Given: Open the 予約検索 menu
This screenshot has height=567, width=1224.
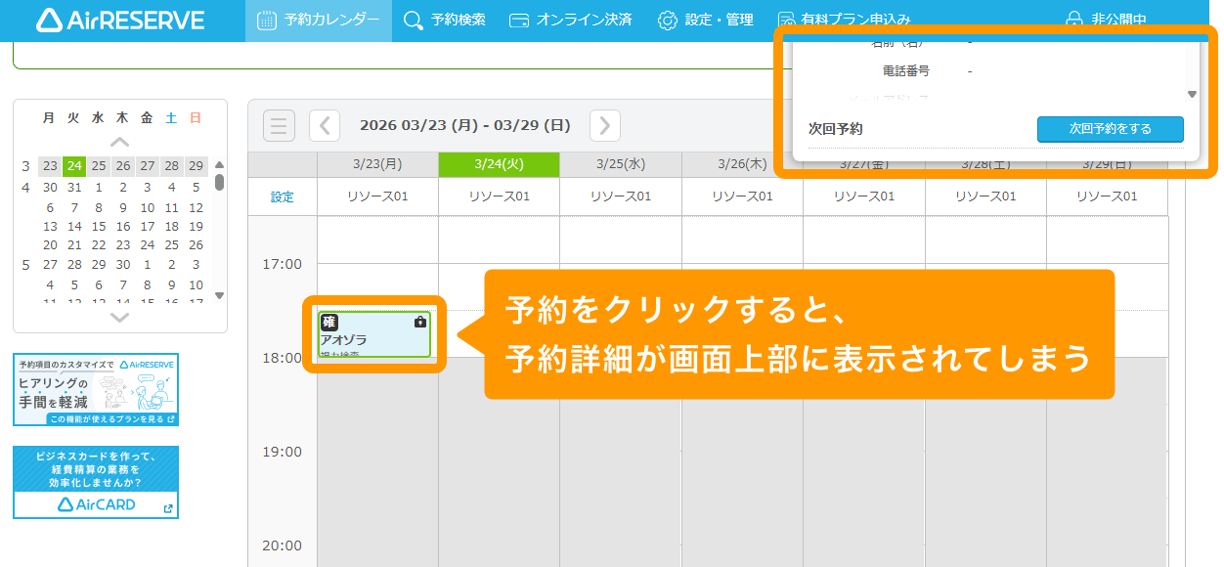Looking at the screenshot, I should tap(445, 21).
